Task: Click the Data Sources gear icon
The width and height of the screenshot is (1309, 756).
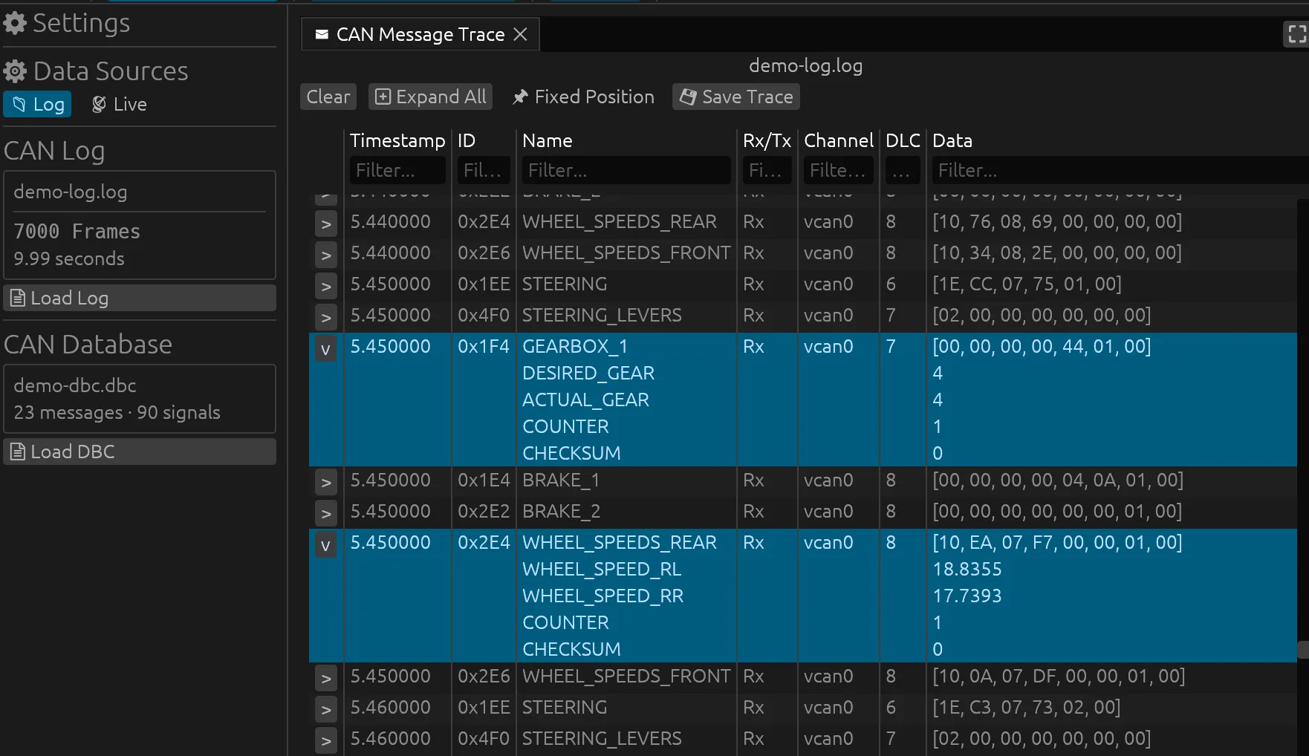Action: pos(15,71)
